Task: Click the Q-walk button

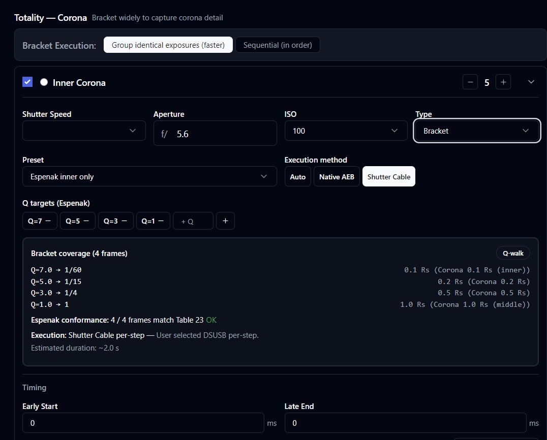Action: 513,253
